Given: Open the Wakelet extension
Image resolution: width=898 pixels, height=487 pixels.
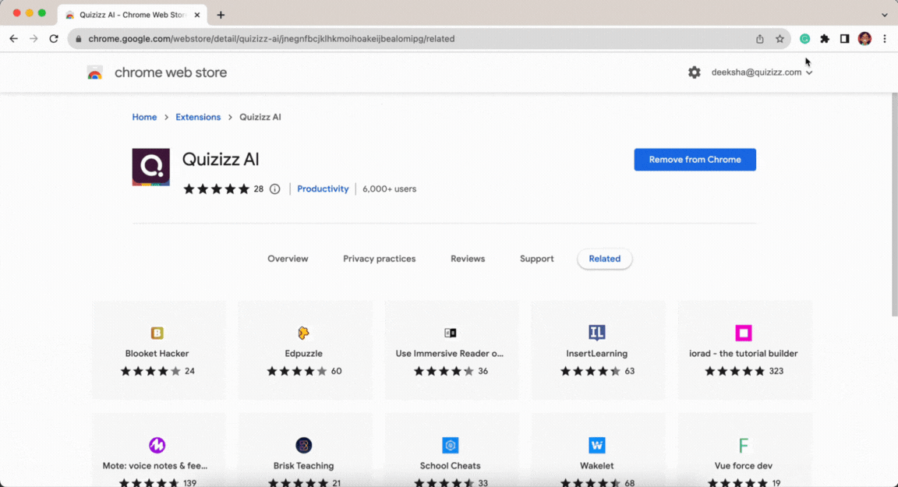Looking at the screenshot, I should click(x=597, y=445).
